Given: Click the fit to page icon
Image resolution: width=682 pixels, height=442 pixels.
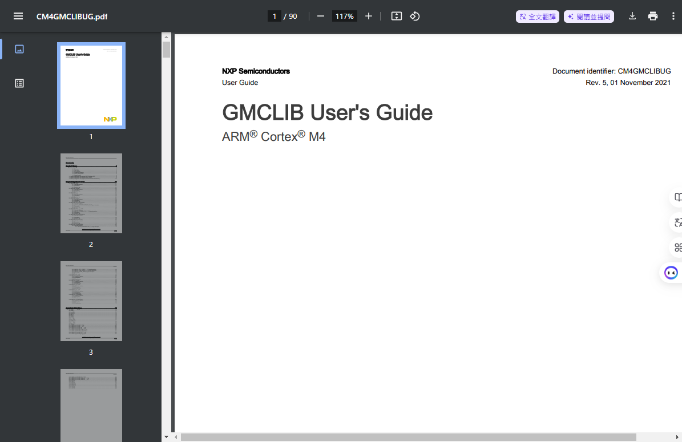Looking at the screenshot, I should point(396,16).
